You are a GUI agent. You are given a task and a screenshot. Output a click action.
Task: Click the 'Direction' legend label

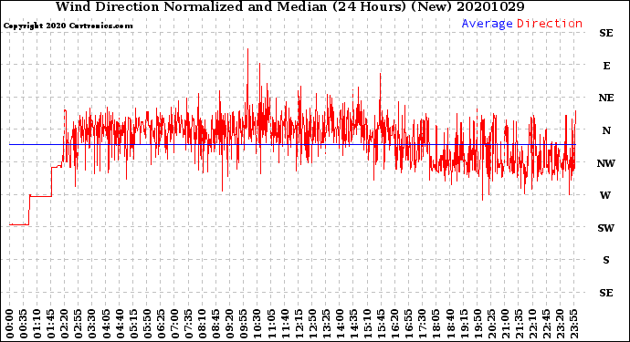coord(550,24)
